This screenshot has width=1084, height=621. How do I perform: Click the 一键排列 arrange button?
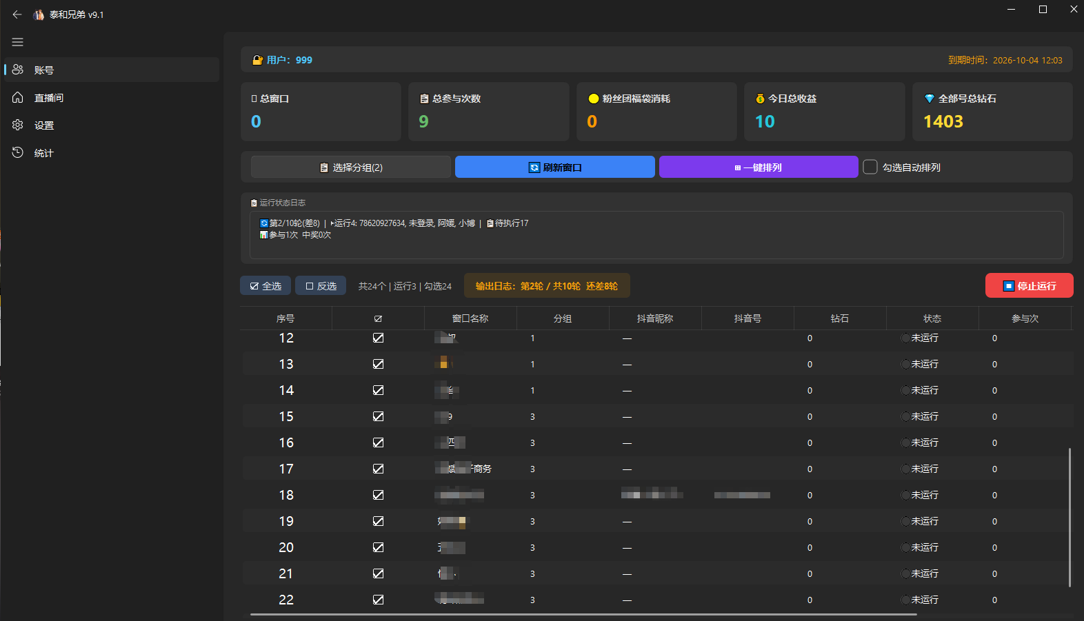759,167
